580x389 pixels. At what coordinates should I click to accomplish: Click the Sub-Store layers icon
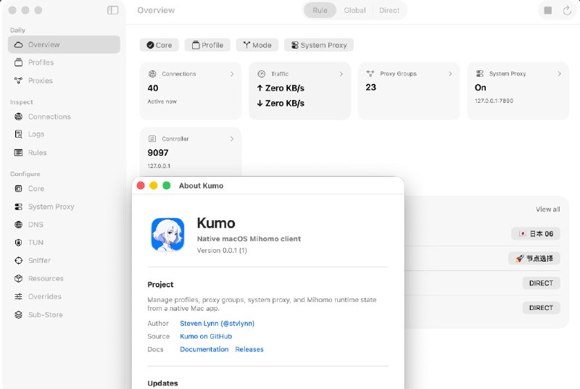coord(19,314)
